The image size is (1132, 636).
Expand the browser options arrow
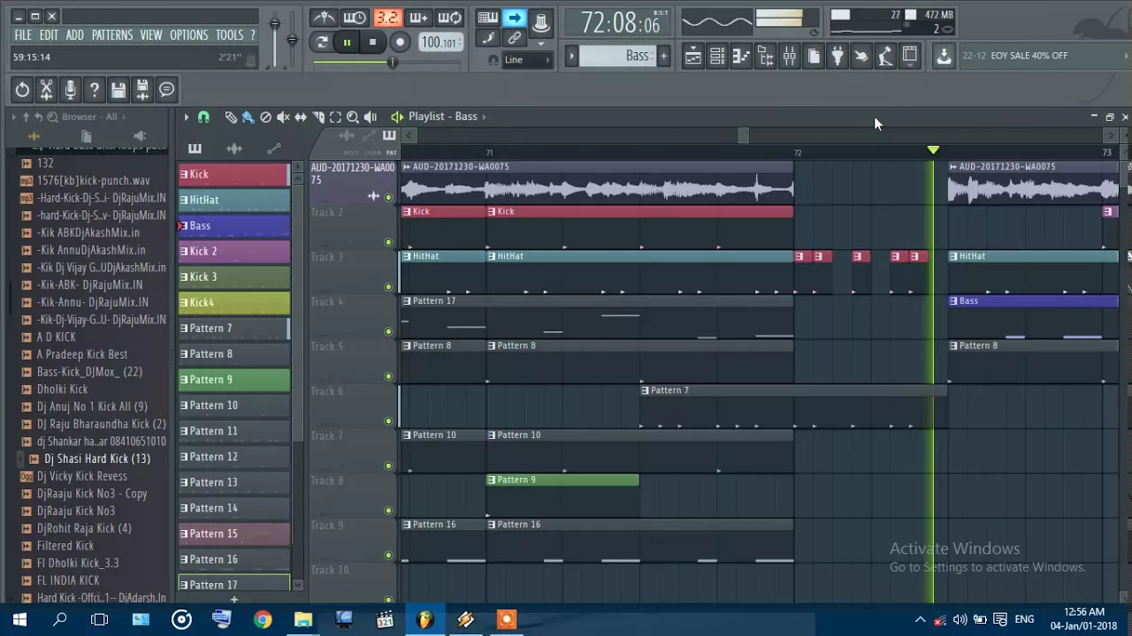tap(13, 117)
